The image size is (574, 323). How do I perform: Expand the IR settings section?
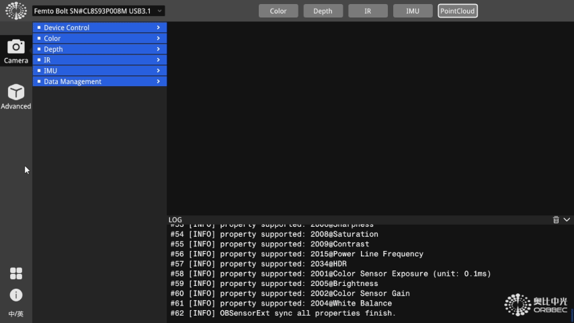(99, 60)
